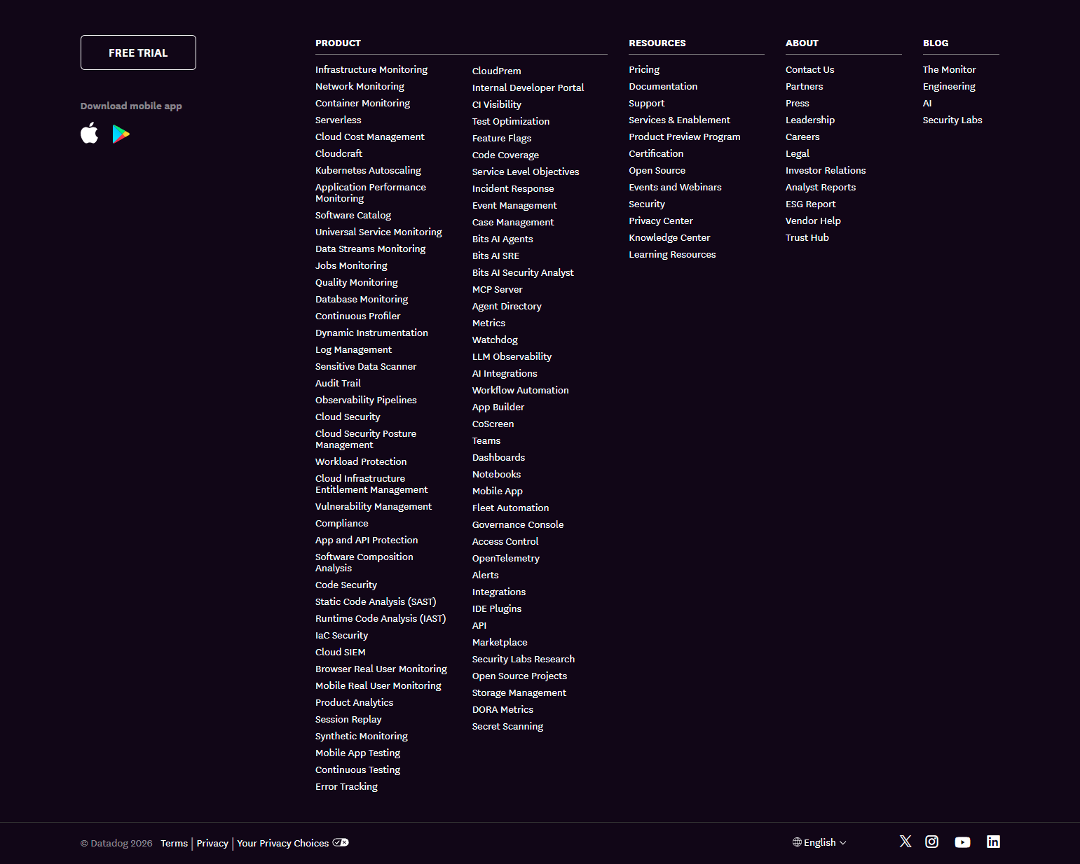Open the Documentation link

coord(663,86)
